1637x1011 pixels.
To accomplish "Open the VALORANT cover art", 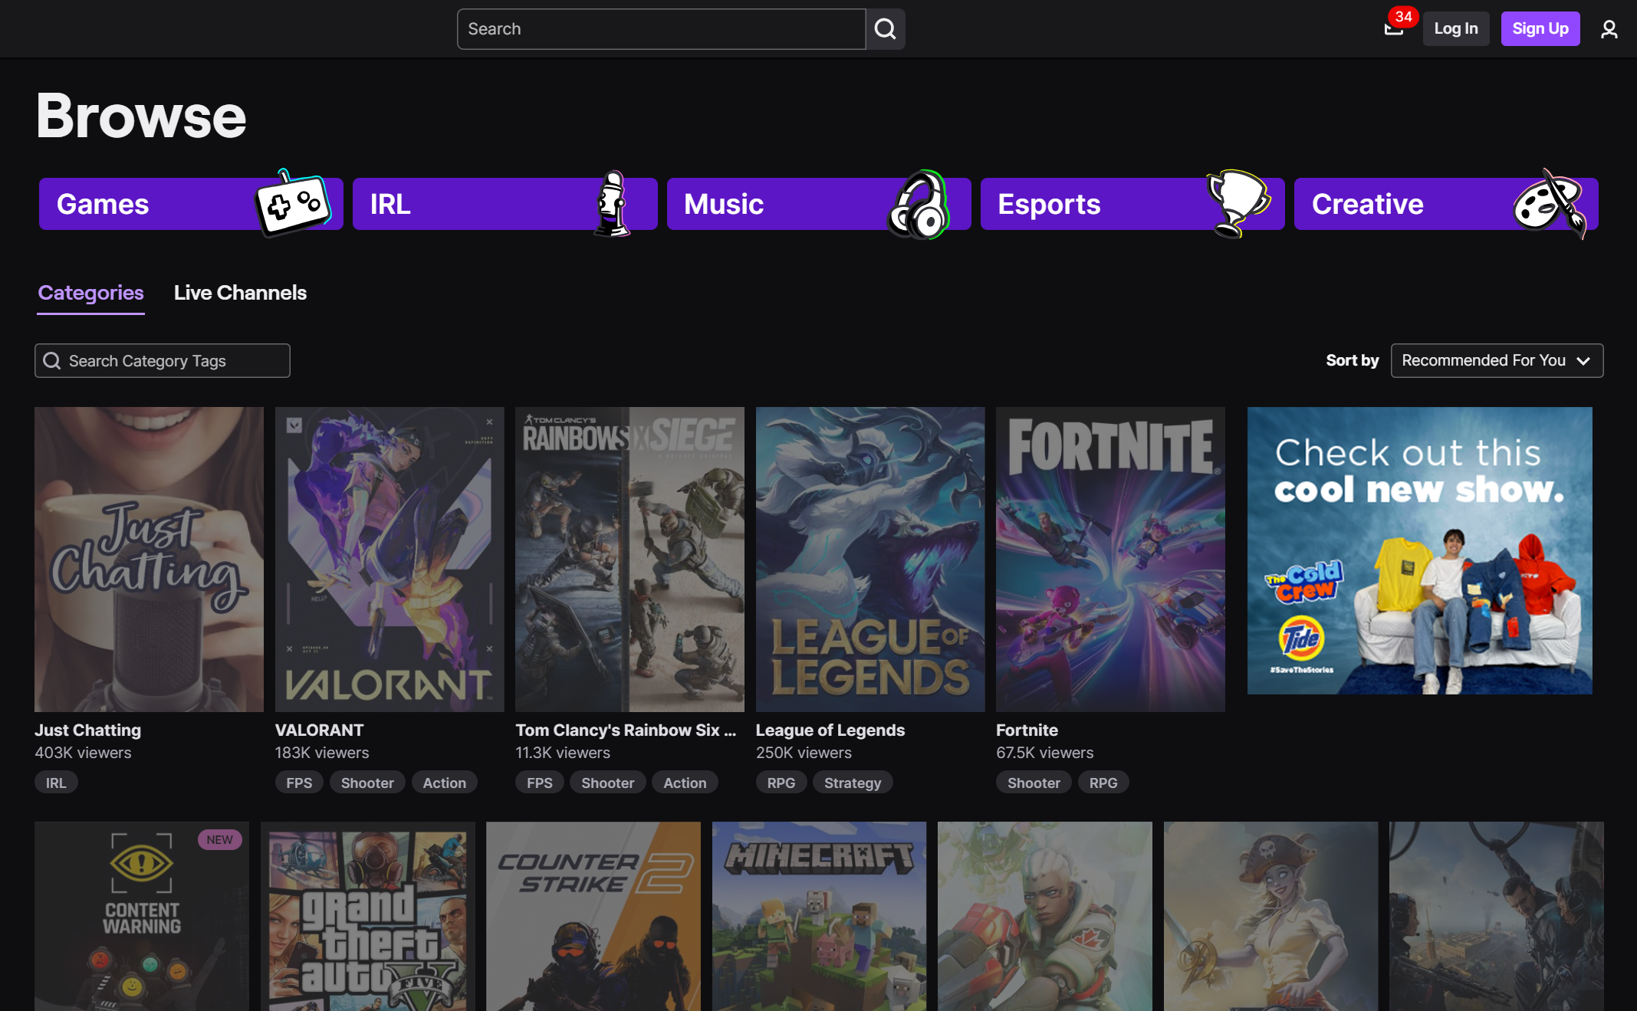I will [390, 560].
